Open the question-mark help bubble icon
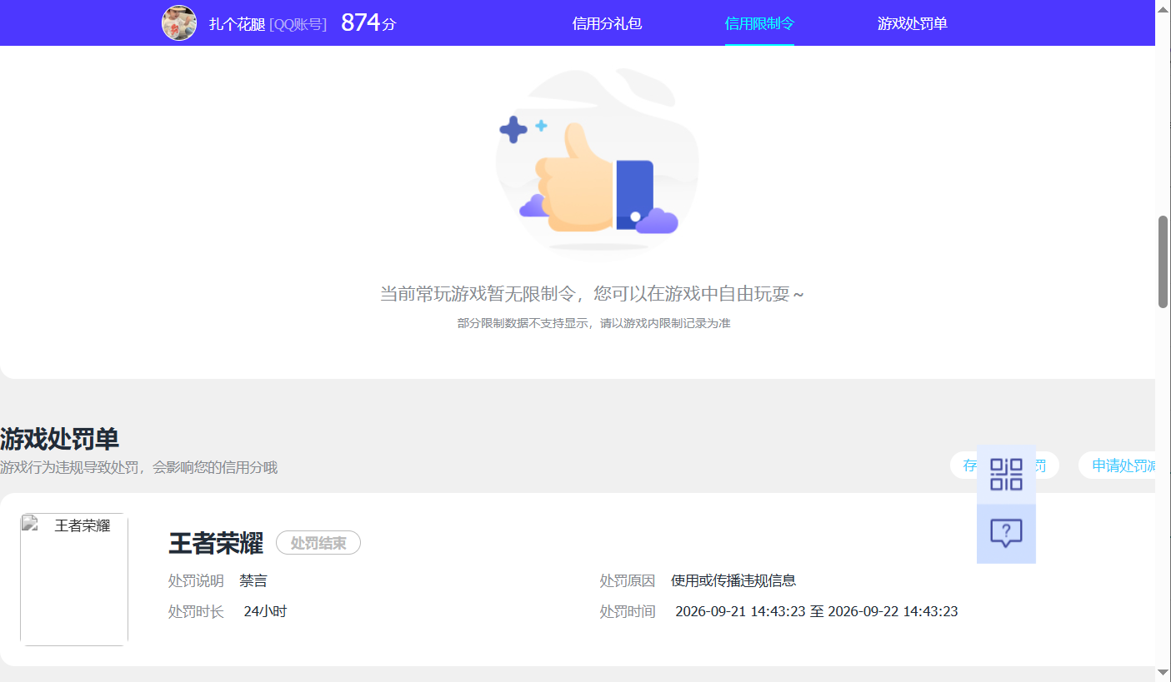 (1006, 534)
